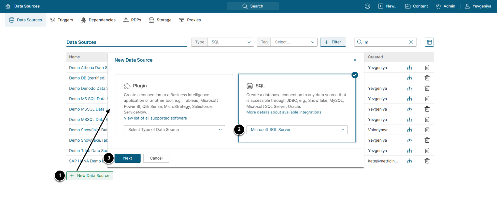The width and height of the screenshot is (497, 202).
Task: Open the Tag select dropdown
Action: point(294,42)
